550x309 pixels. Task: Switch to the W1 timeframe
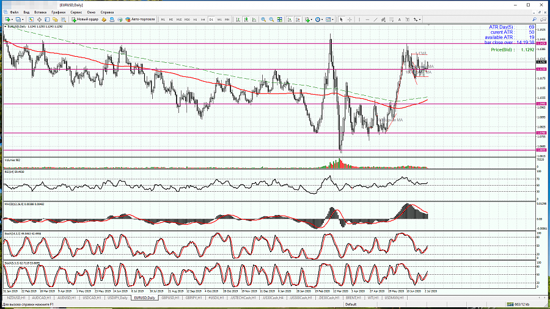[219, 20]
